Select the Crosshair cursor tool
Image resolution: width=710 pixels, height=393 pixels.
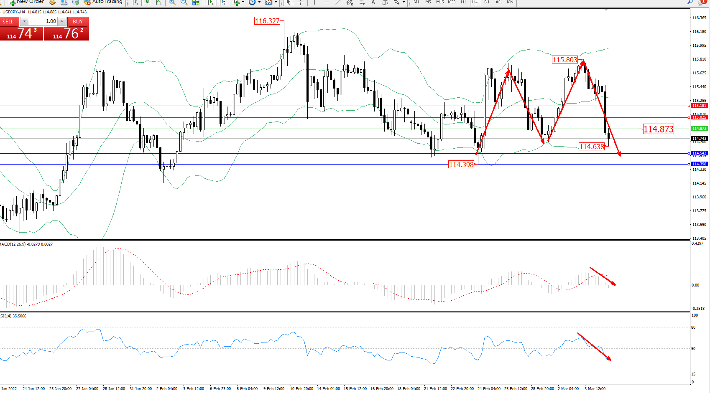pyautogui.click(x=300, y=2)
